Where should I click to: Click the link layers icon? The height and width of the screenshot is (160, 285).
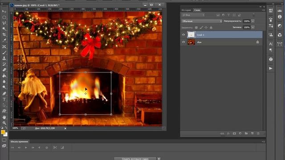222,133
